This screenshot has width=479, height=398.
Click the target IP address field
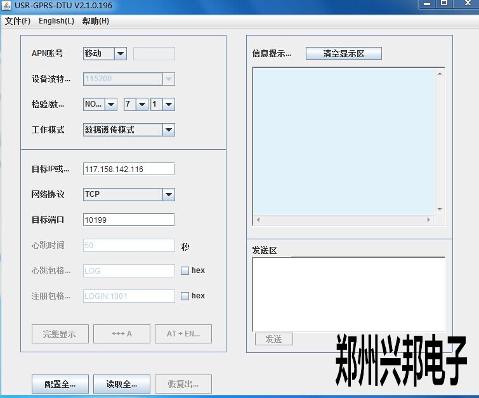128,169
